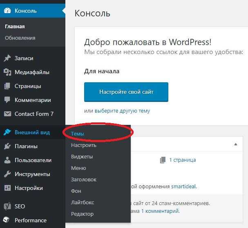Viewport: 248px width, 228px height.
Task: Open the 1 страница link
Action: pos(182,160)
